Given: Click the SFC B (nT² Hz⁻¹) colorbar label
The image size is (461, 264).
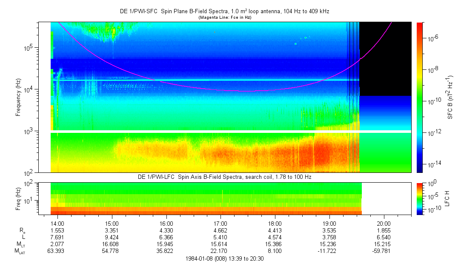Looking at the screenshot, I should (450, 97).
